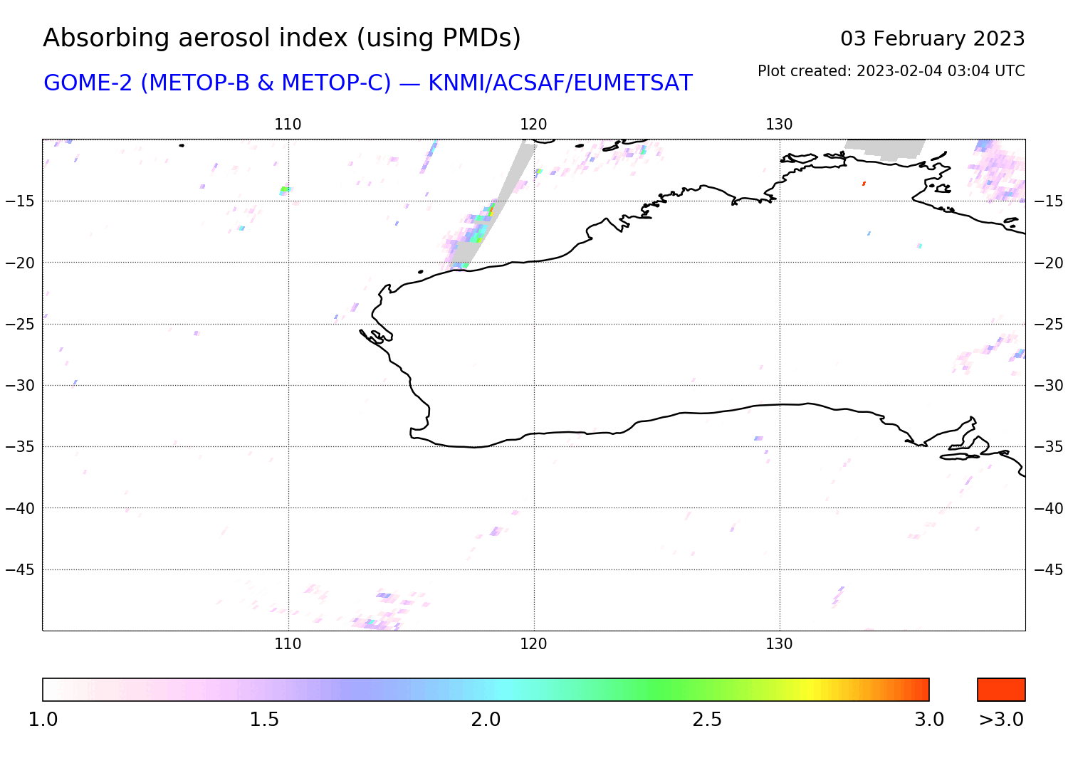Screen dimensions: 1068x758
Task: Click the colorbar tick label "2.5"
Action: [707, 720]
